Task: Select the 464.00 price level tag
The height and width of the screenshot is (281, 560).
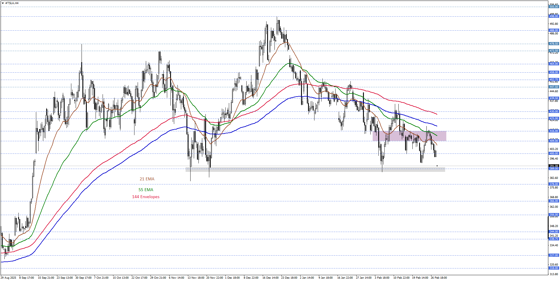Action: coord(554,64)
